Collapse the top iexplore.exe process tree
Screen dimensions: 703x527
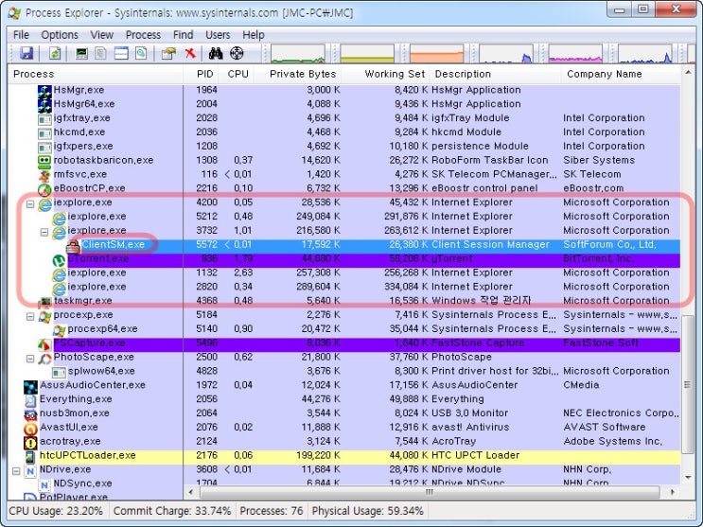click(x=30, y=202)
